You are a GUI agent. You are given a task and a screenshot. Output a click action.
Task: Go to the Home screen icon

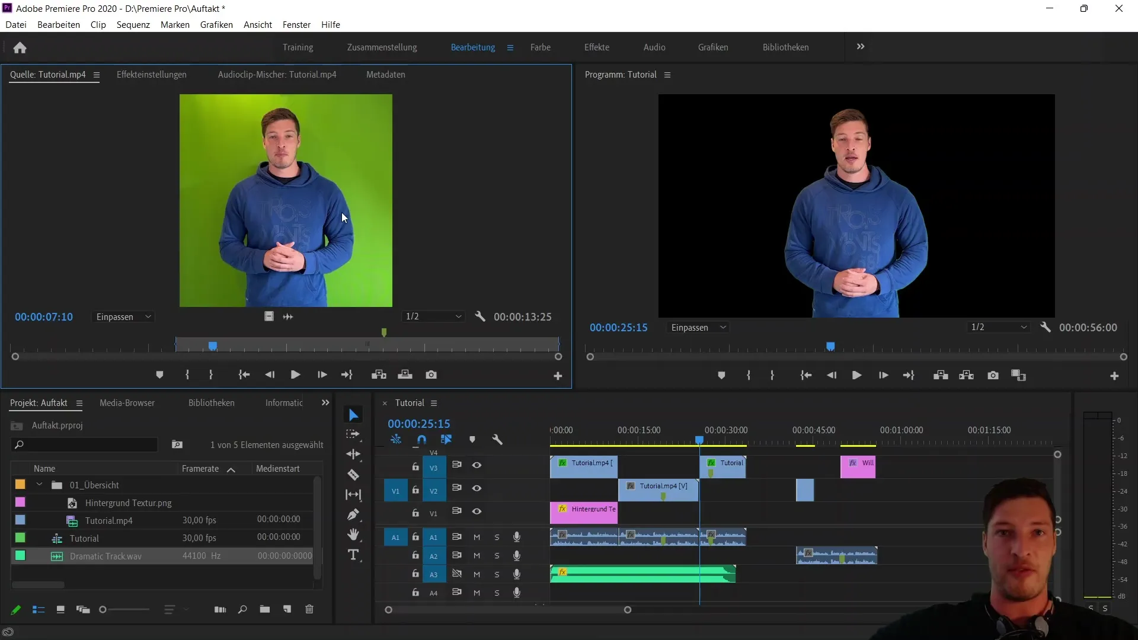[x=20, y=47]
